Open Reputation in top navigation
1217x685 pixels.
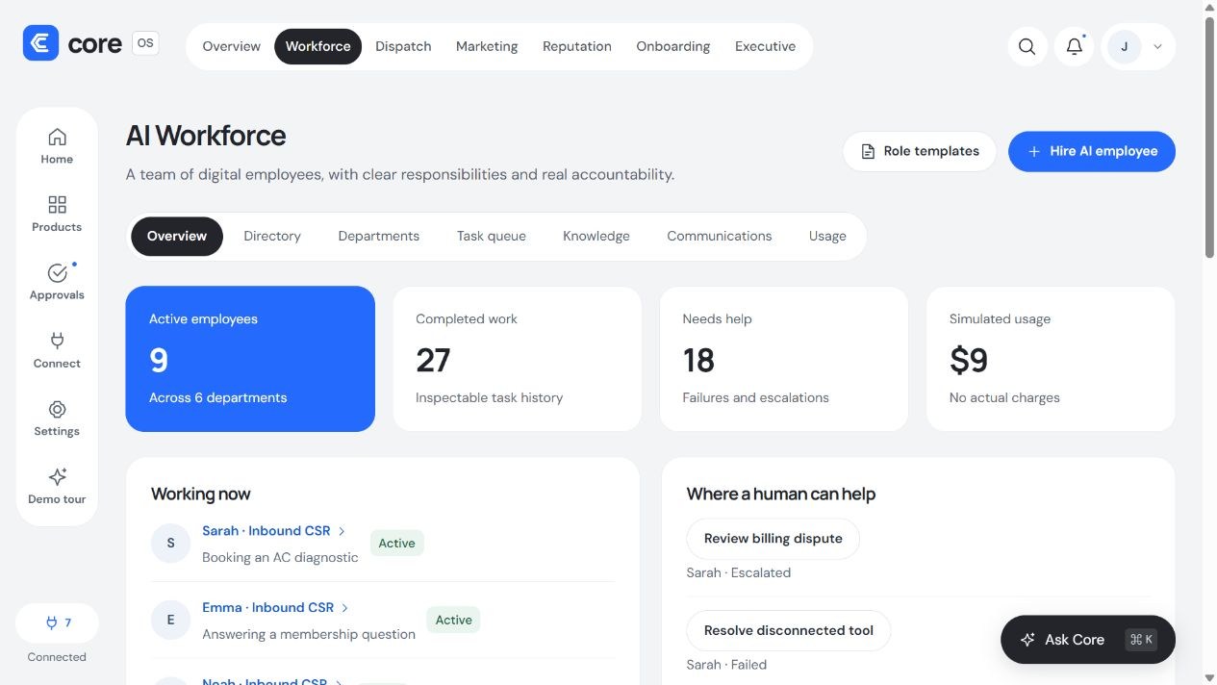[x=577, y=46]
